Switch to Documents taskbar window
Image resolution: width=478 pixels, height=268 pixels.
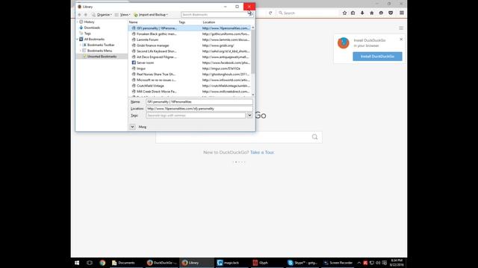click(126, 263)
